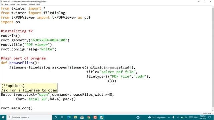This screenshot has height=120, width=214.
Task: Place cursor on 'import os' line
Action: (10, 22)
